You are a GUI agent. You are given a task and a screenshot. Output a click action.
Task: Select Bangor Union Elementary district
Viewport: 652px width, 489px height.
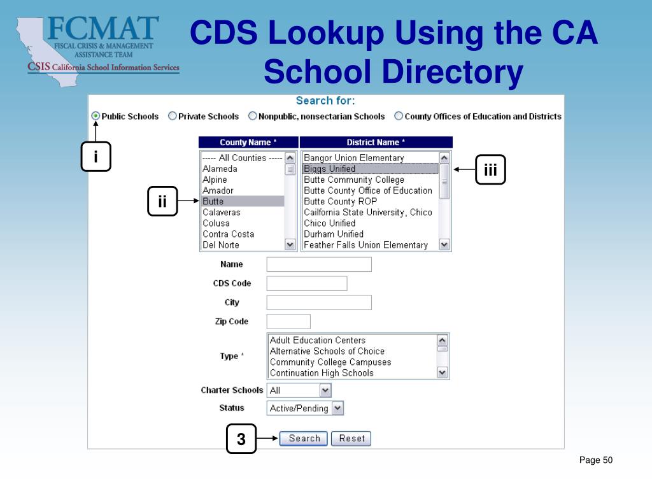(370, 158)
